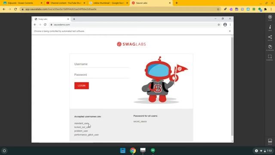
Task: Close the Edpuzzle tab
Action: click(x=42, y=3)
